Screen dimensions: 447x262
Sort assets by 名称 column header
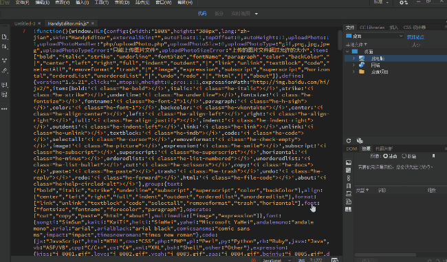tap(382, 190)
